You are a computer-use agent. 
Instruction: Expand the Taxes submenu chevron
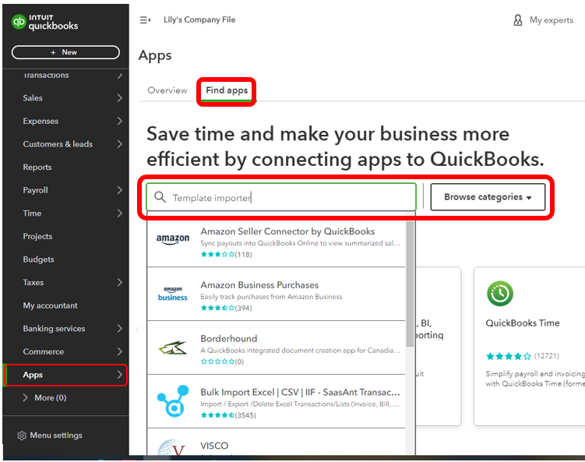119,283
